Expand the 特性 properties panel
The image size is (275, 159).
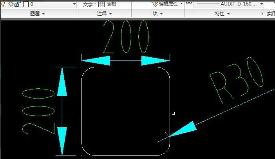[x=222, y=13]
